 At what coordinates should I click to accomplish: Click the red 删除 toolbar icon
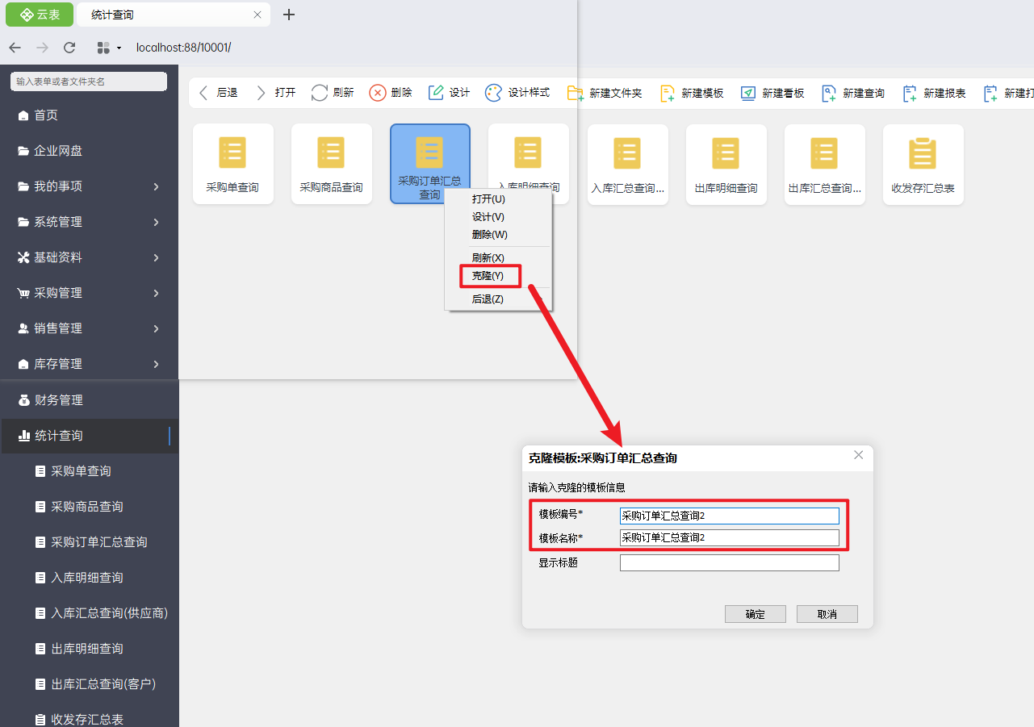click(x=378, y=93)
